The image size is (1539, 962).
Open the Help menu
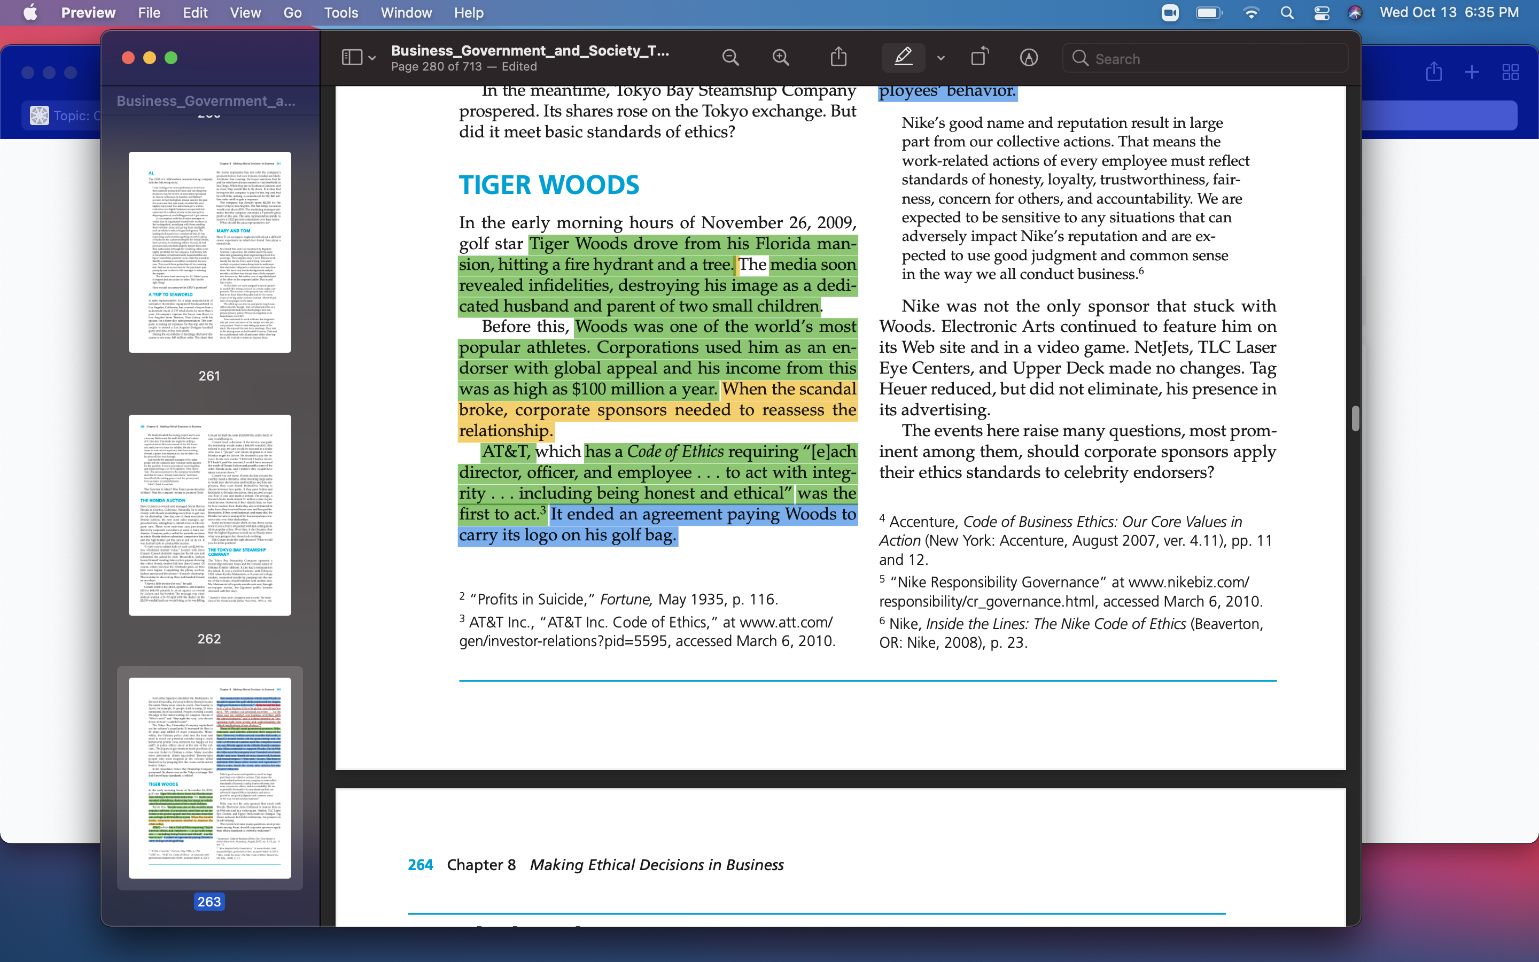(x=469, y=13)
